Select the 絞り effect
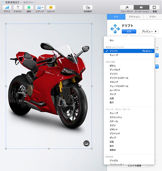The width and height of the screenshot is (162, 171). tap(129, 103)
